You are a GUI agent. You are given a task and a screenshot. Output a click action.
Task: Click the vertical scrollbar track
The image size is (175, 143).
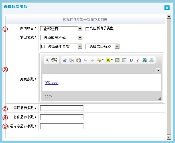point(169,77)
